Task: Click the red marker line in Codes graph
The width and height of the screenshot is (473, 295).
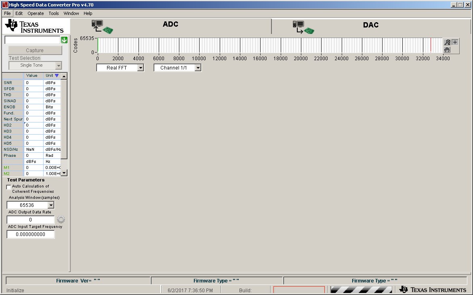Action: 431,45
